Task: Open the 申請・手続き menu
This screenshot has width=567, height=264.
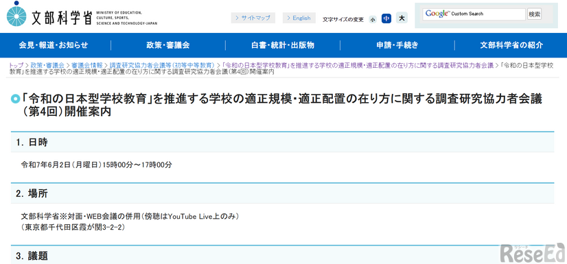Action: coord(397,45)
